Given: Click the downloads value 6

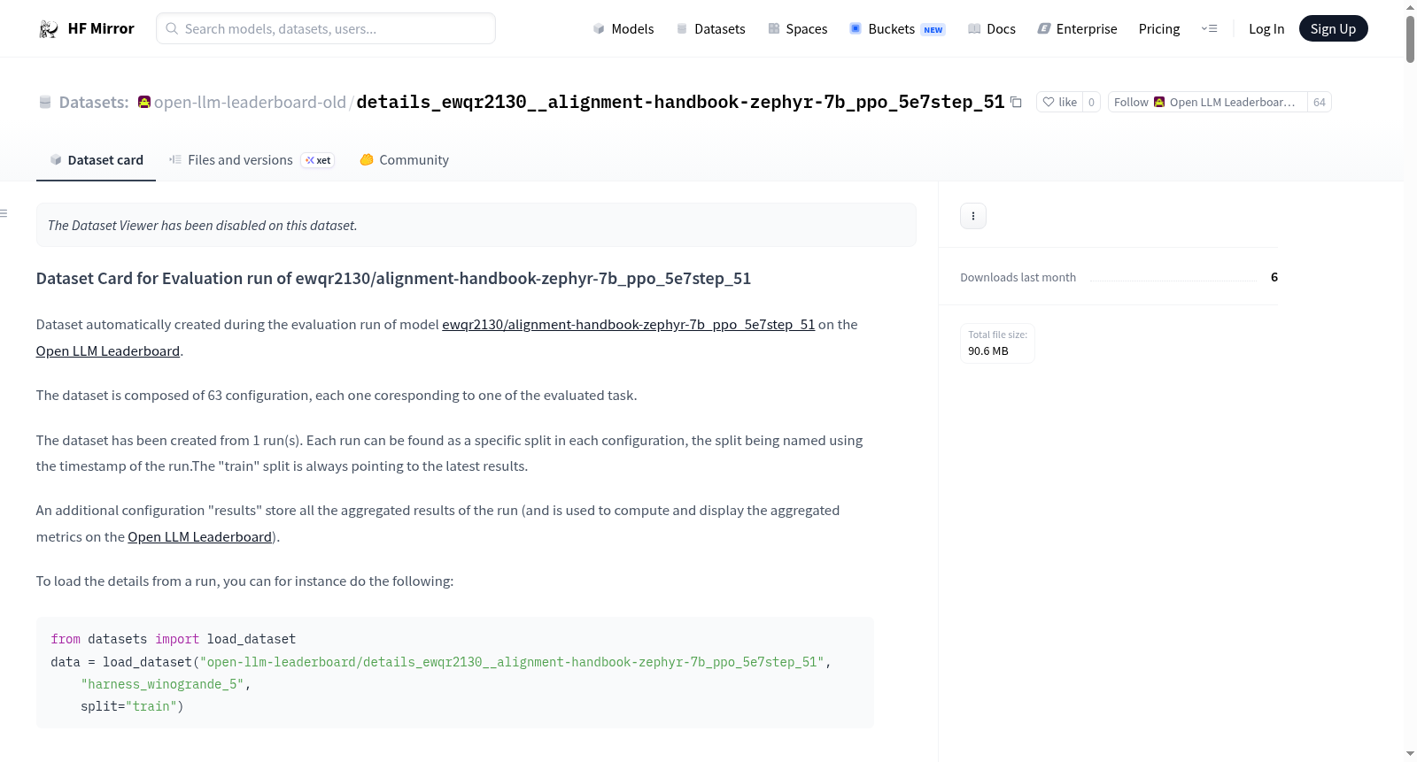Looking at the screenshot, I should tap(1274, 277).
